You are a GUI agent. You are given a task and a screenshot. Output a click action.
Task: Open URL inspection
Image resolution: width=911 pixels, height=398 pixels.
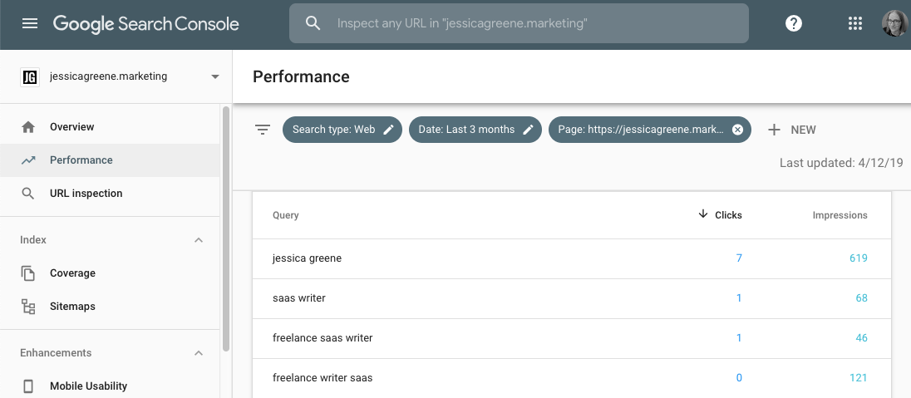[86, 194]
